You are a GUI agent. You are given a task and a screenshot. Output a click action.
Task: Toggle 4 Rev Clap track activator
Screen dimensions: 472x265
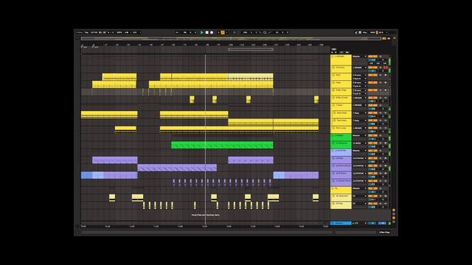(372, 90)
